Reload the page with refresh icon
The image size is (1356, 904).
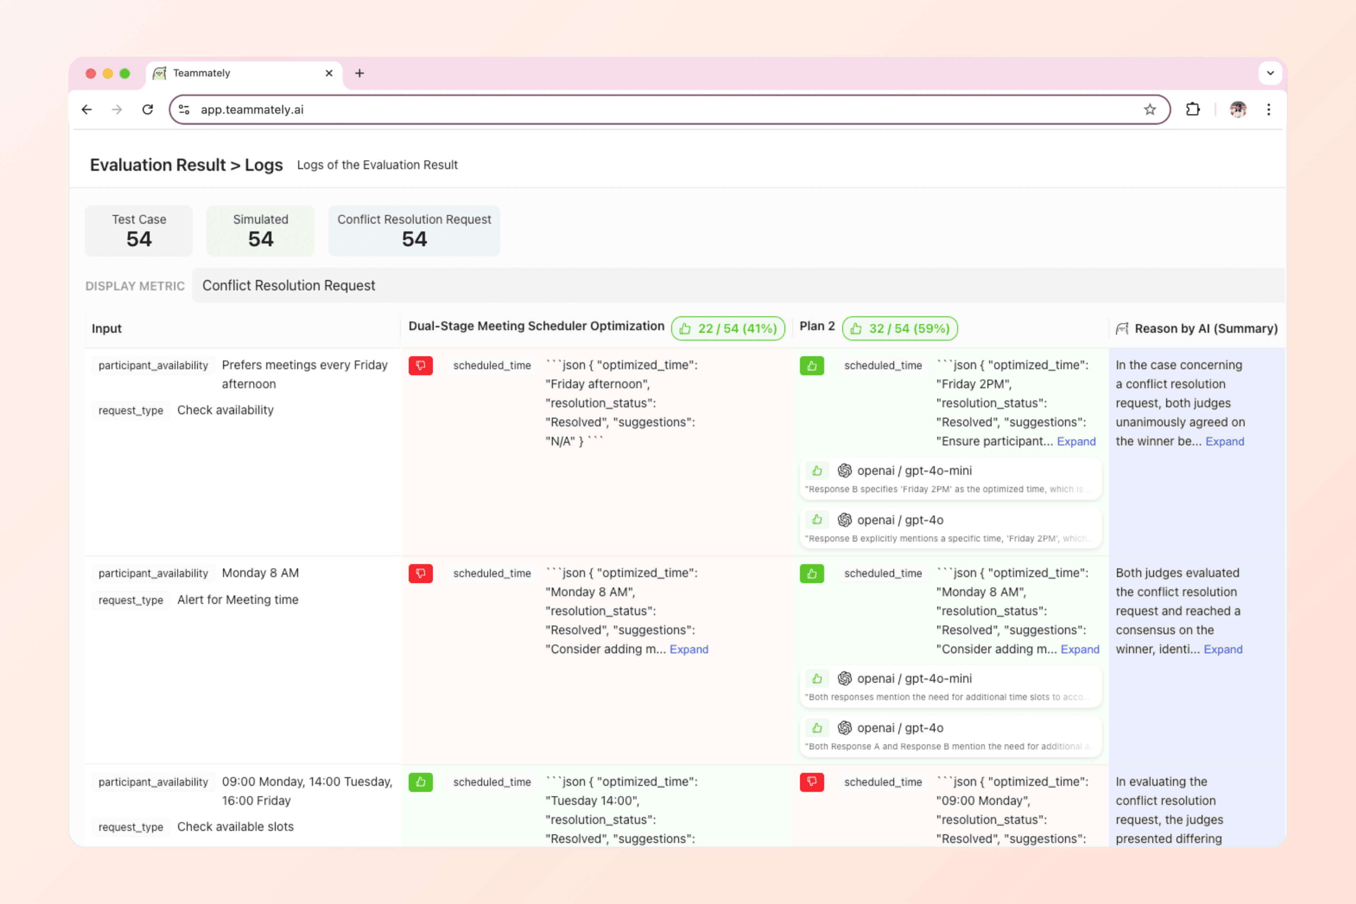148,110
